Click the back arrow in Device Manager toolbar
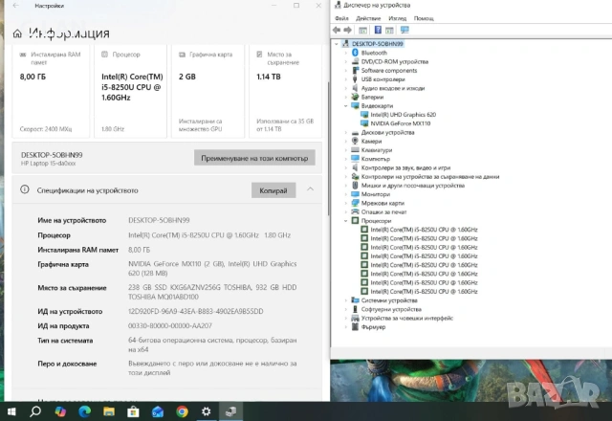Image resolution: width=612 pixels, height=421 pixels. pyautogui.click(x=337, y=30)
